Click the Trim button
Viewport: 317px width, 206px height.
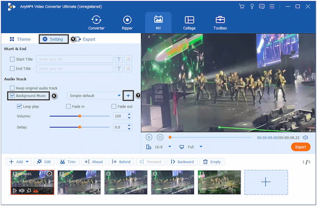(68, 162)
